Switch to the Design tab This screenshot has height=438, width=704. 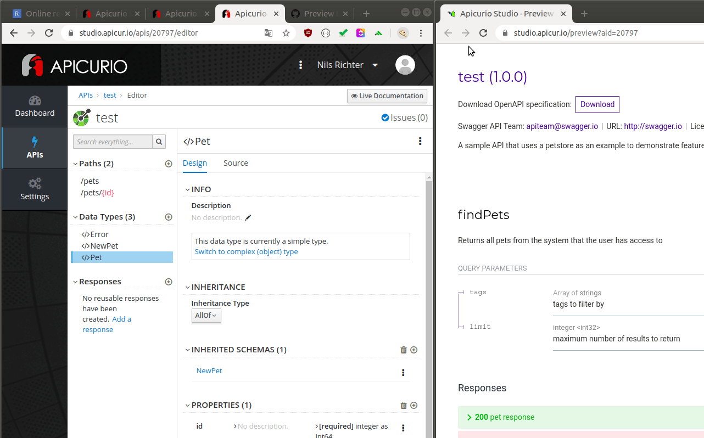tap(195, 163)
